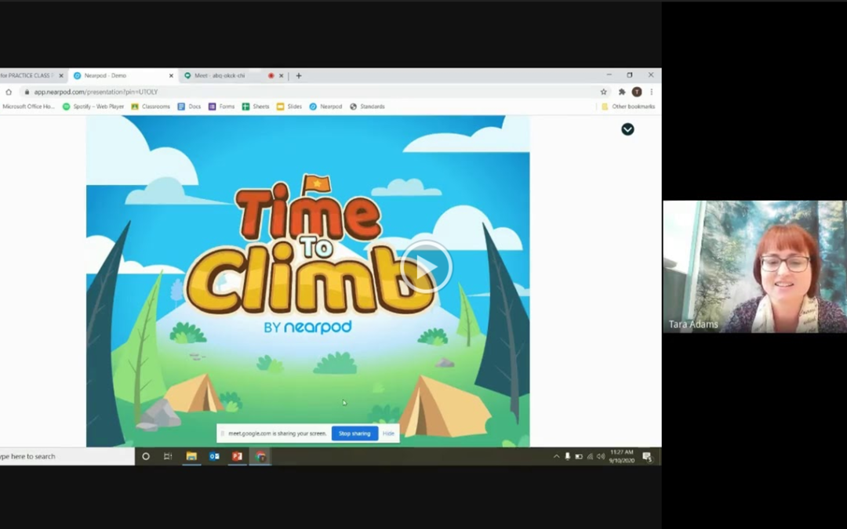Open the Sheets bookmark

[256, 107]
